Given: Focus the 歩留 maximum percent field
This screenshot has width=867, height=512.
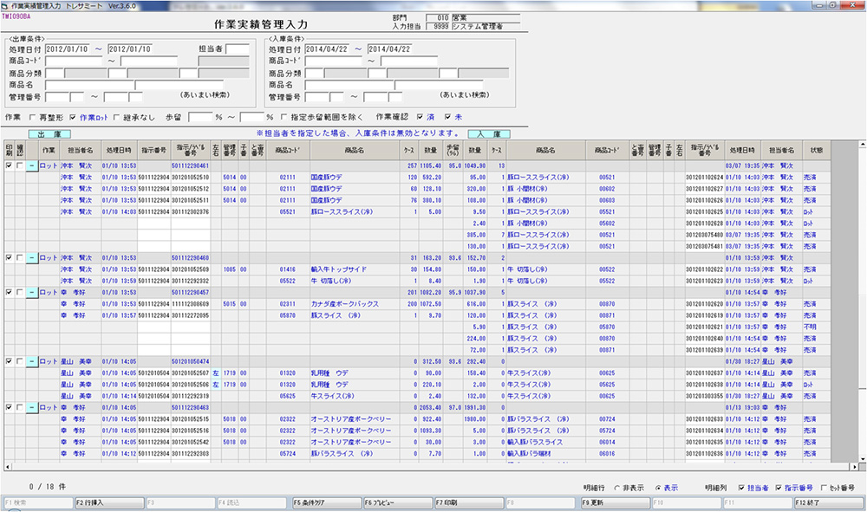Looking at the screenshot, I should 251,117.
